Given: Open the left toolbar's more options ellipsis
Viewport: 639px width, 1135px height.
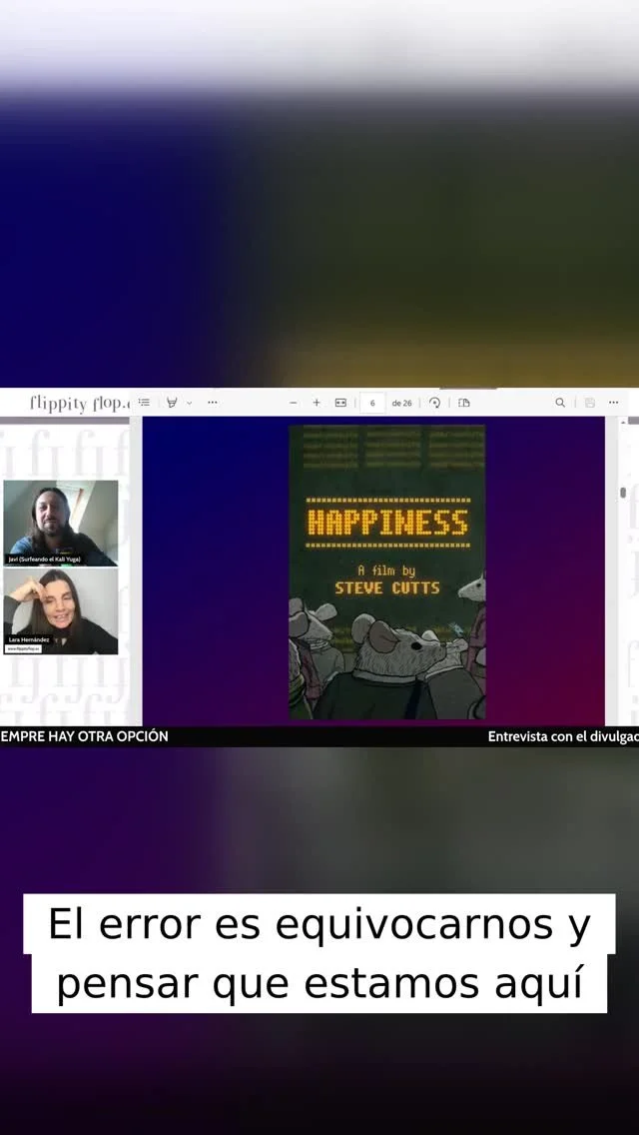Looking at the screenshot, I should pos(212,403).
